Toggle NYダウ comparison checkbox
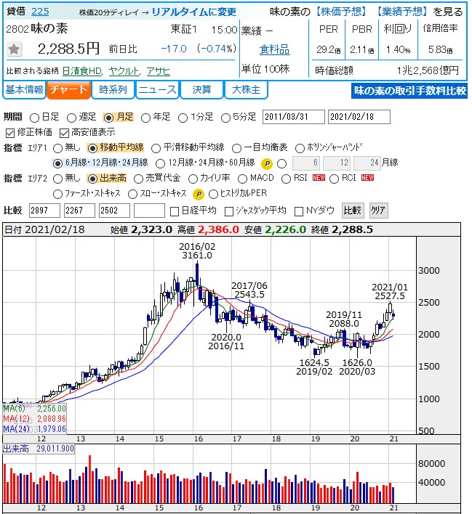The width and height of the screenshot is (472, 514). click(x=299, y=211)
